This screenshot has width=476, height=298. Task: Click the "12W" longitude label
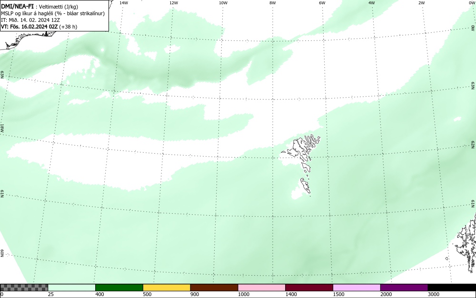(x=173, y=3)
